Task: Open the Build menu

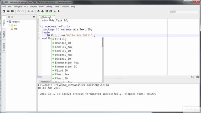Action: click(x=41, y=7)
